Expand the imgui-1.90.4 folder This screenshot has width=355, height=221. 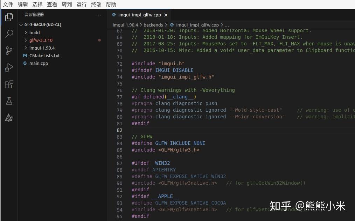tap(25, 48)
